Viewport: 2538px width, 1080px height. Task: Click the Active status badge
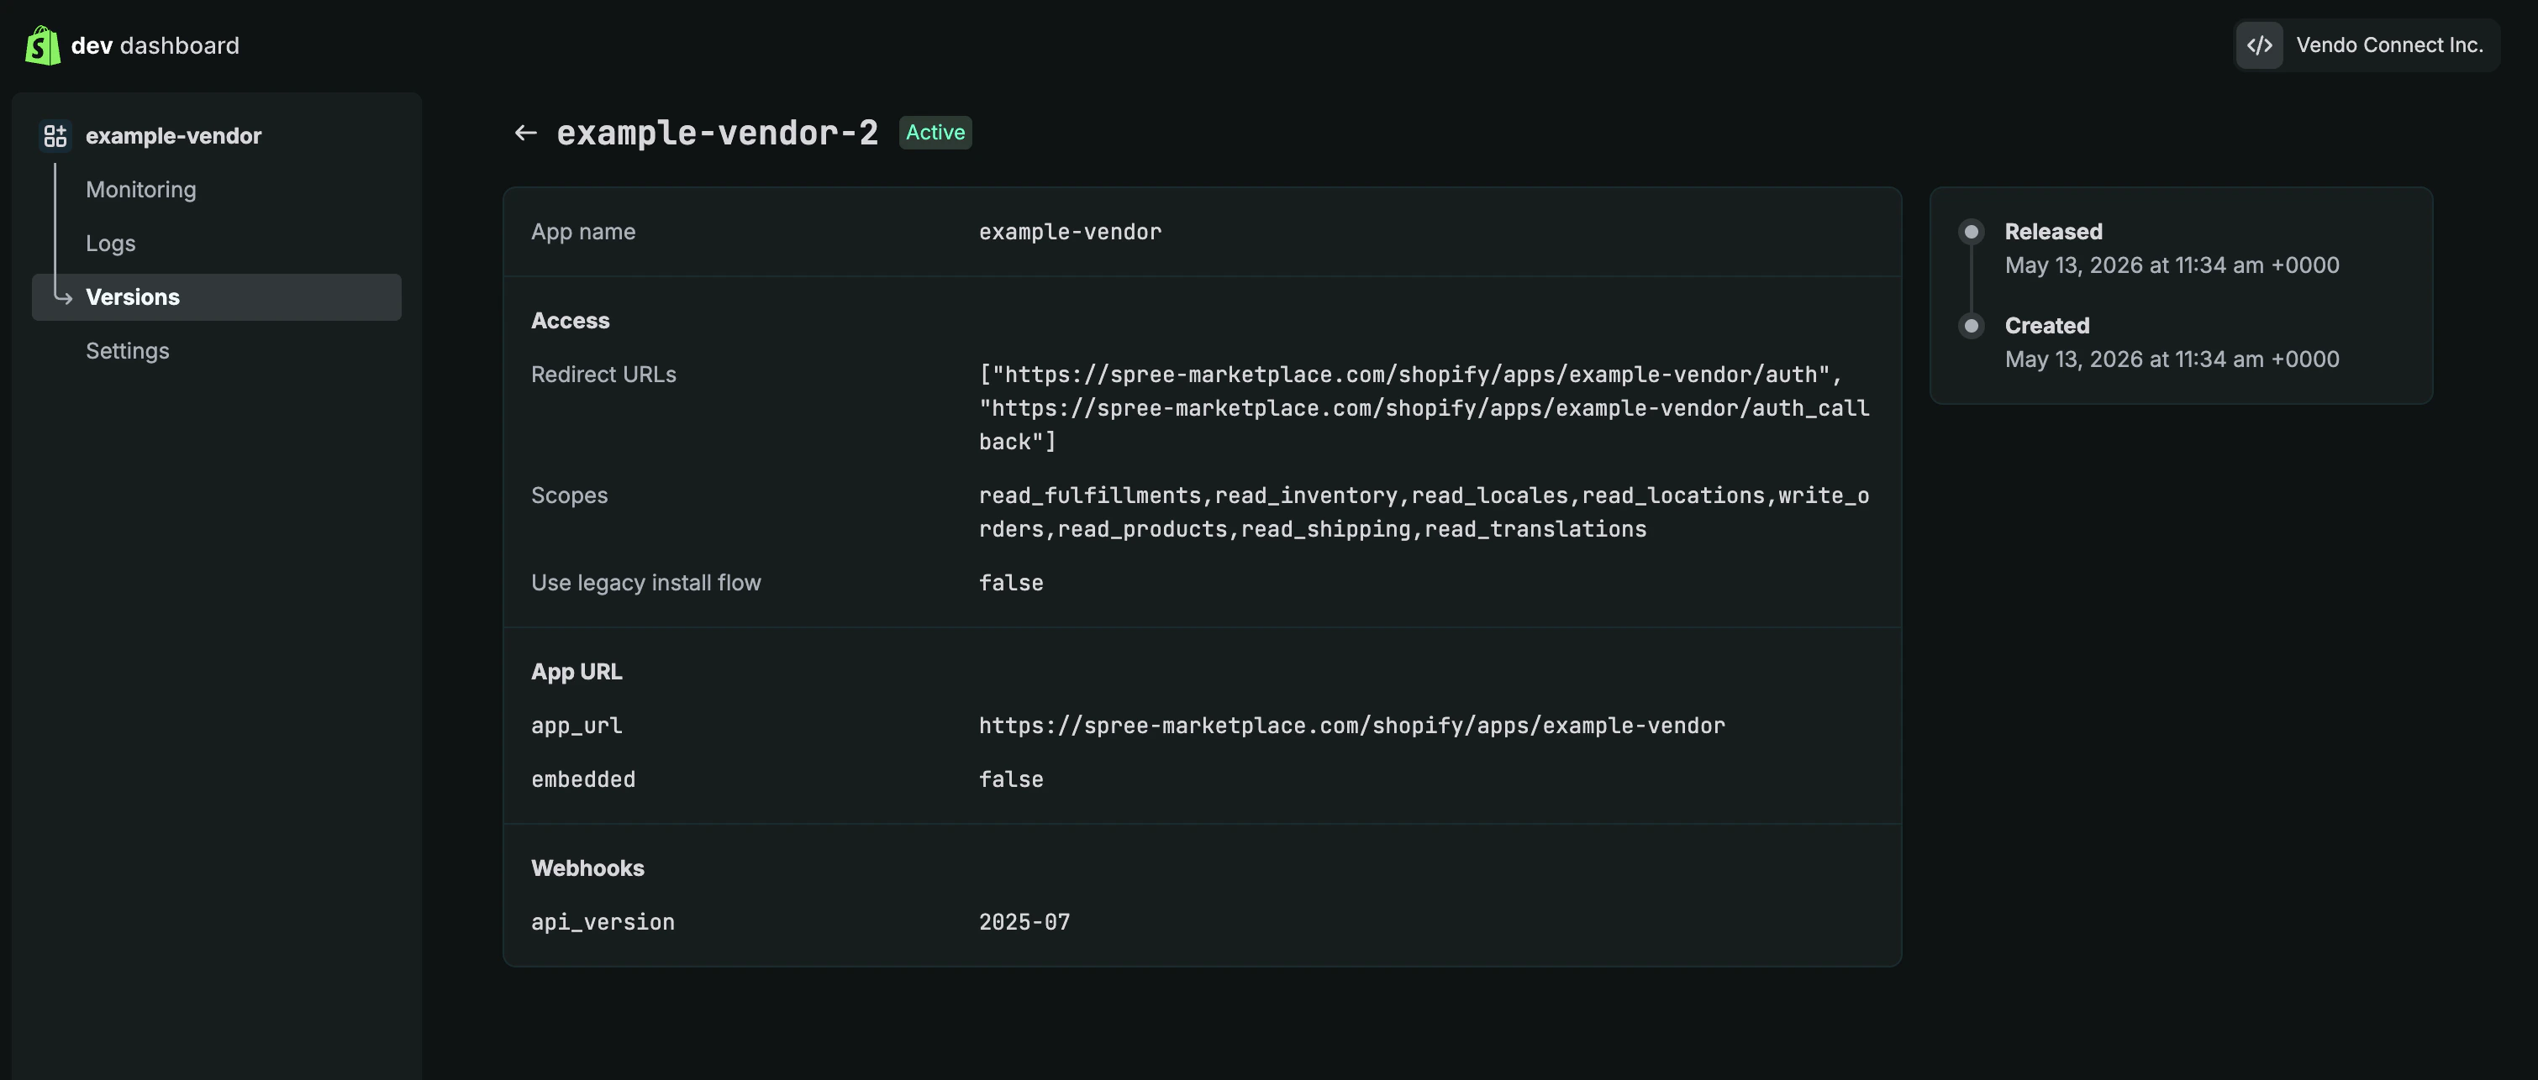[935, 133]
